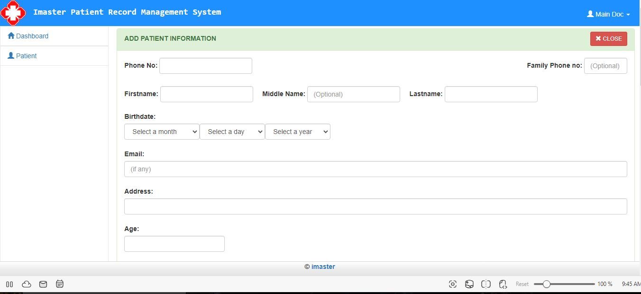Go to Dashboard in the sidebar
The width and height of the screenshot is (641, 294).
(32, 36)
